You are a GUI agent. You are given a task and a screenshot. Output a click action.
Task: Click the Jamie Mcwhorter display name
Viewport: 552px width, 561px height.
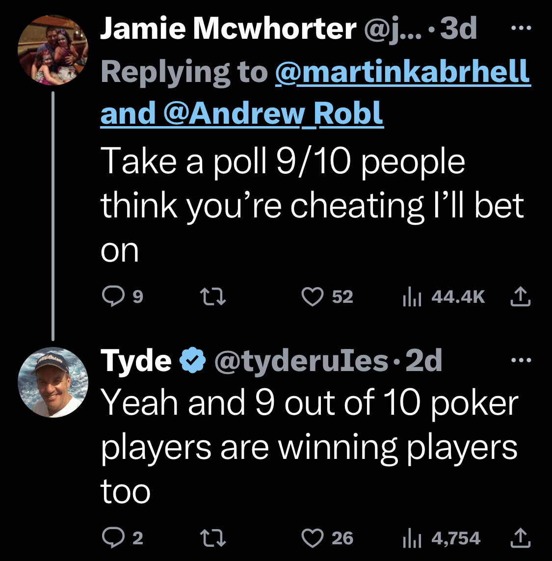(x=228, y=28)
